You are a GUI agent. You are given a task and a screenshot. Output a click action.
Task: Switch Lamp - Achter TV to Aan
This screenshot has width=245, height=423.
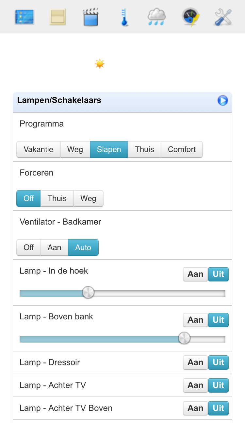195,385
